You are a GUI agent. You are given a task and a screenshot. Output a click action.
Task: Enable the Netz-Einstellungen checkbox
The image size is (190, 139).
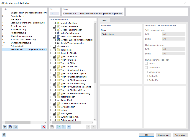[54, 33]
